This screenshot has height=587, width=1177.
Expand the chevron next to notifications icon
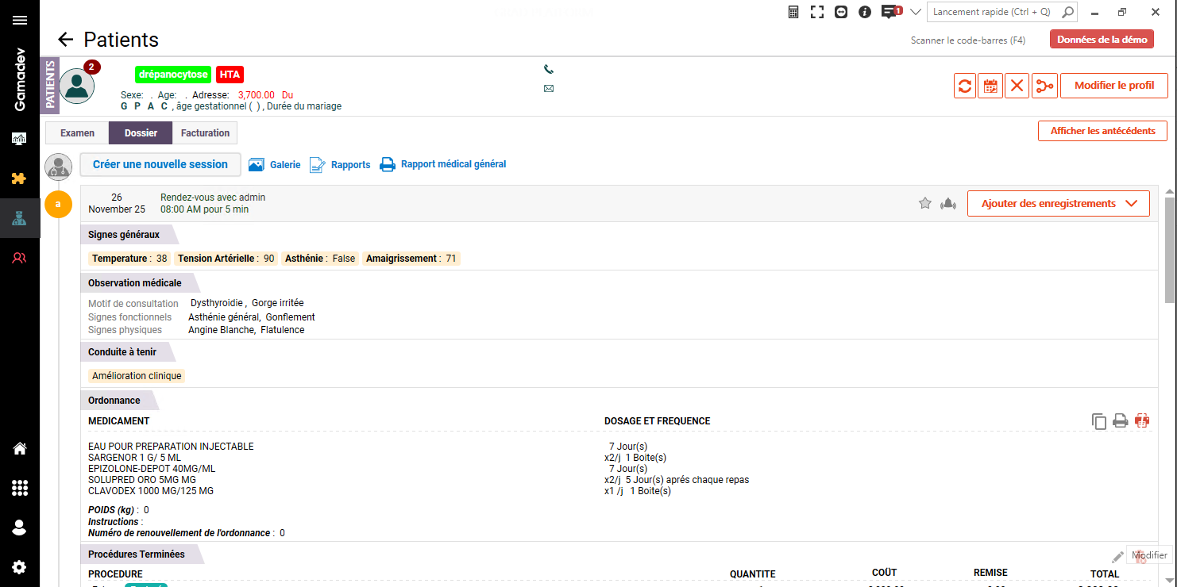coord(915,12)
